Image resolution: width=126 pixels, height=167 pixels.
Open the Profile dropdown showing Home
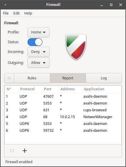39,32
